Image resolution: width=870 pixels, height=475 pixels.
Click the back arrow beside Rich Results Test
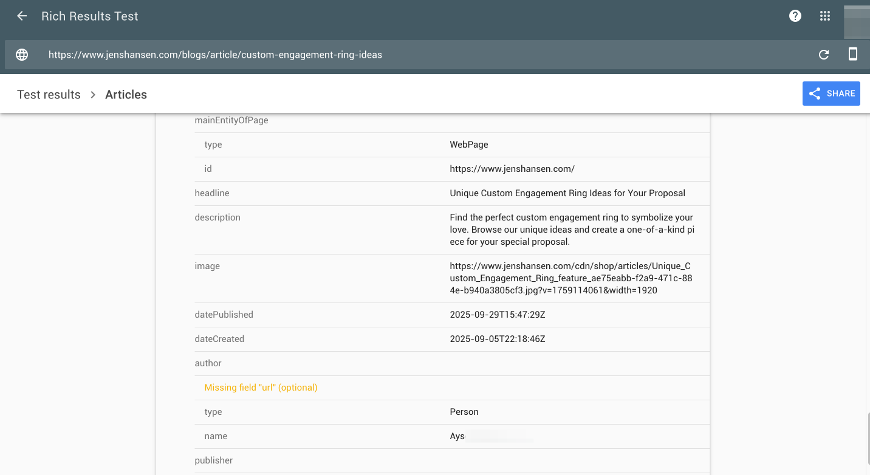pyautogui.click(x=22, y=16)
